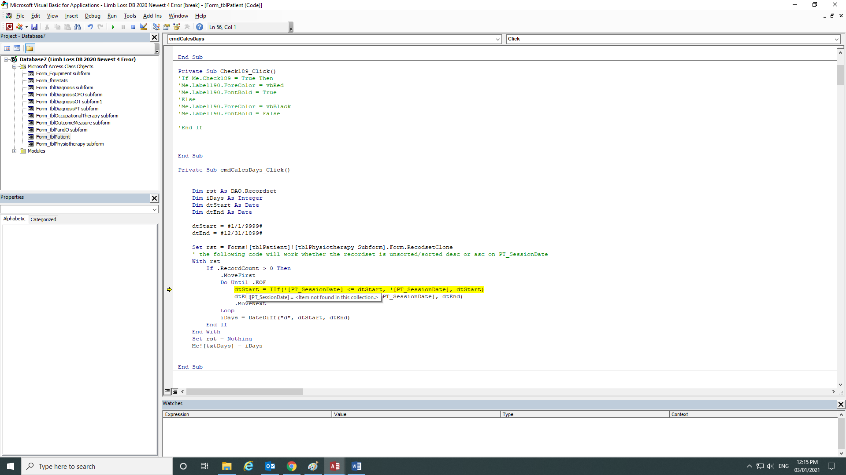Screen dimensions: 846x475
Task: Click the Cut scissors icon
Action: tap(47, 27)
